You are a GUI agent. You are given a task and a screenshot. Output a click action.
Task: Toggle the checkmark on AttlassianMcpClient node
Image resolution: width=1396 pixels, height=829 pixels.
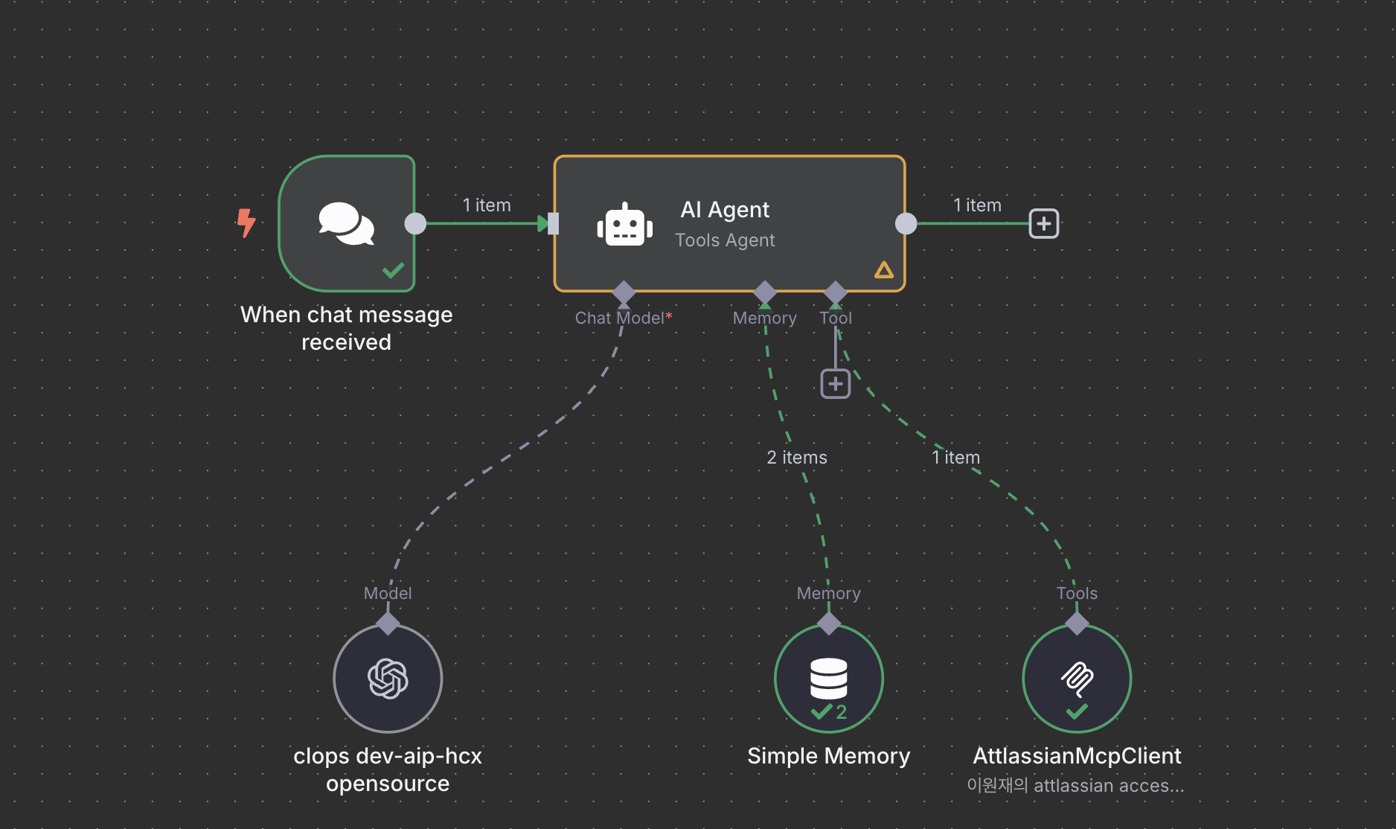1074,712
